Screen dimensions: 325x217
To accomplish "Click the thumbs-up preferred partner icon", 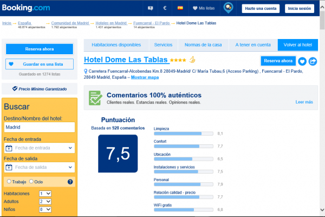I will 192,60.
